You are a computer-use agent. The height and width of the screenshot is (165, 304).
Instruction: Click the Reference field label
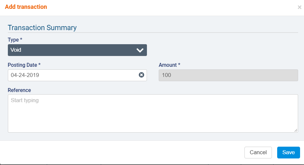point(19,90)
